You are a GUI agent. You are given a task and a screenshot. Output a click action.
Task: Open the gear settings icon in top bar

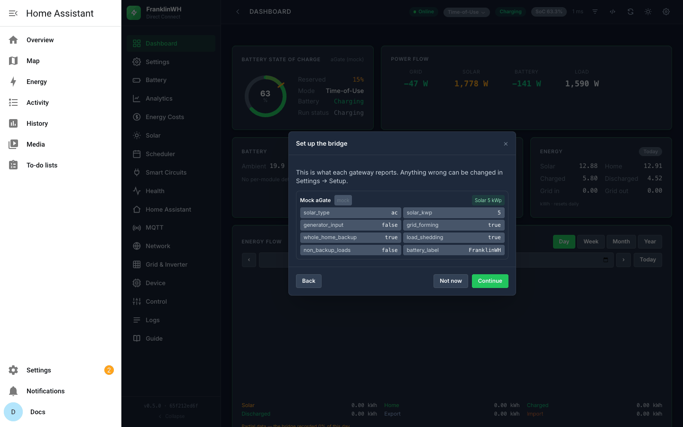pos(666,12)
